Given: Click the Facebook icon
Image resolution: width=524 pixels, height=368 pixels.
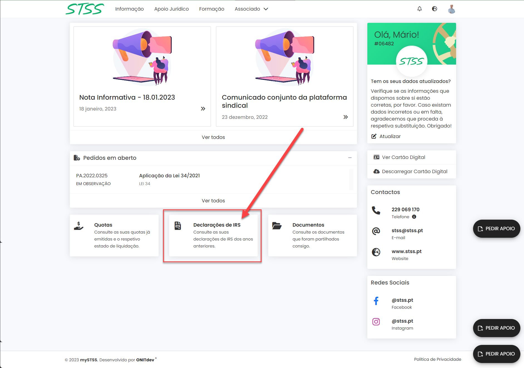Looking at the screenshot, I should point(376,301).
